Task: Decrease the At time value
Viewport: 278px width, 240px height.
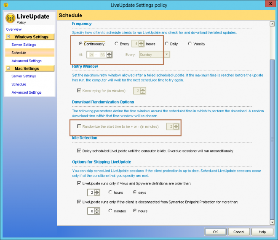Action: point(109,56)
